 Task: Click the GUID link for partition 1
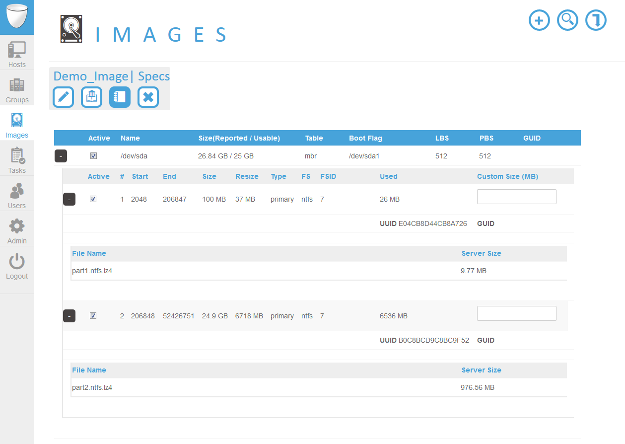(486, 223)
